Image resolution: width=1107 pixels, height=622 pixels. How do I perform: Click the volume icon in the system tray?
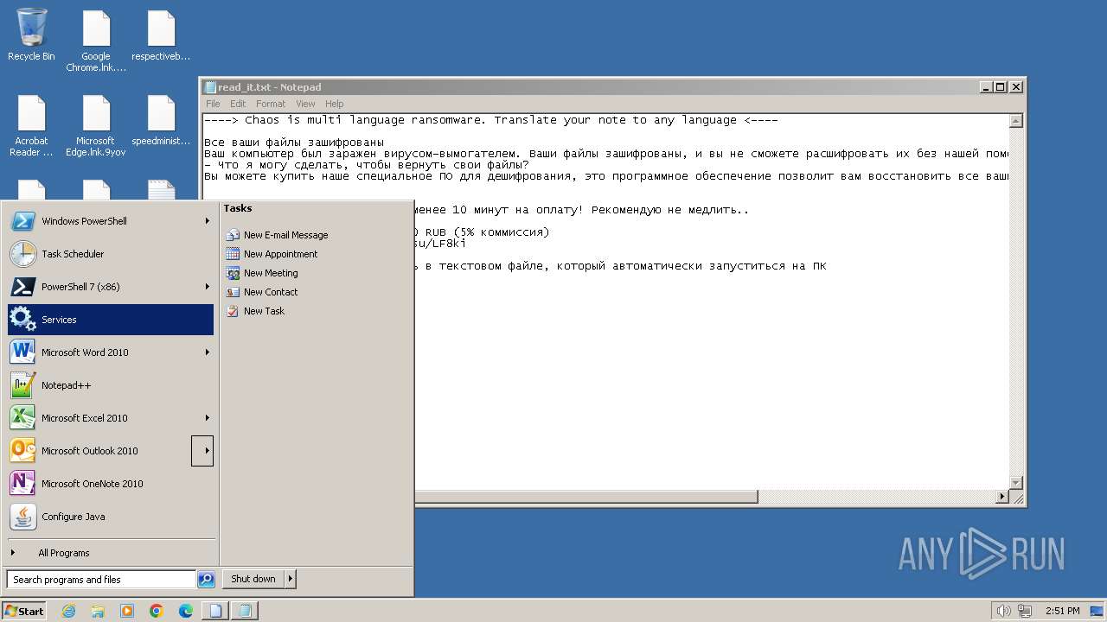tap(1003, 611)
